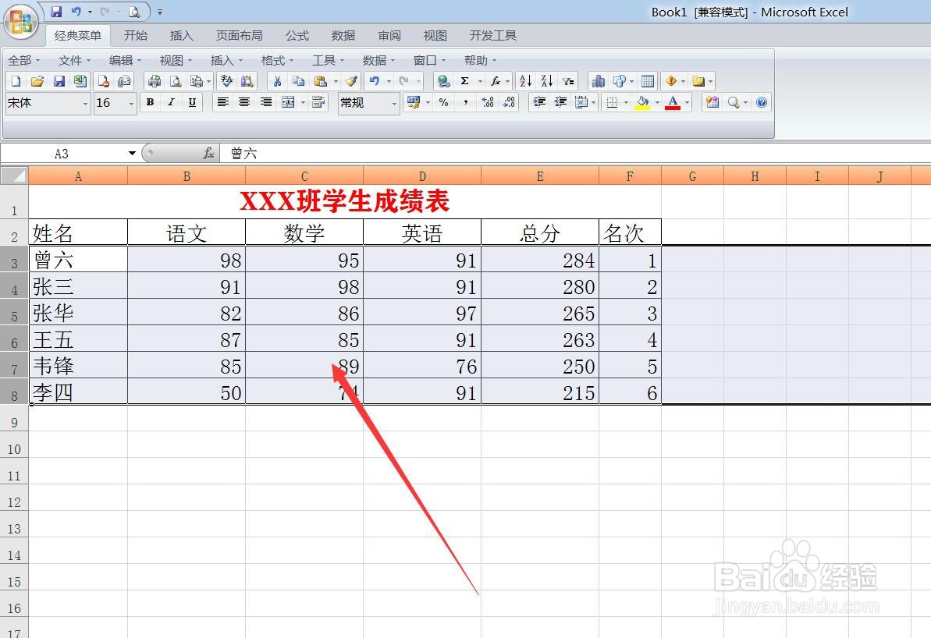Undo the last action
This screenshot has width=931, height=638.
(374, 80)
